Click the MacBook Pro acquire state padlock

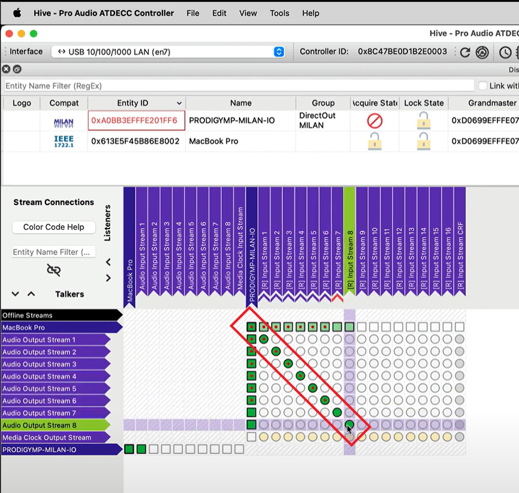[x=375, y=141]
